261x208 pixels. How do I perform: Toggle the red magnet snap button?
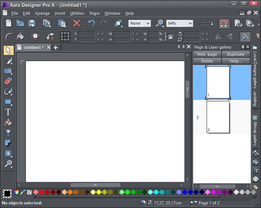224,24
